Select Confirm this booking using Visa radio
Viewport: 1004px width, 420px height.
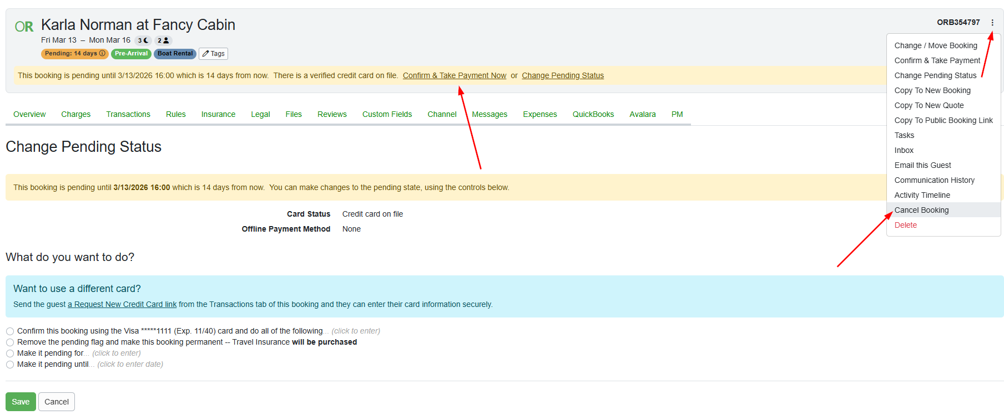10,331
